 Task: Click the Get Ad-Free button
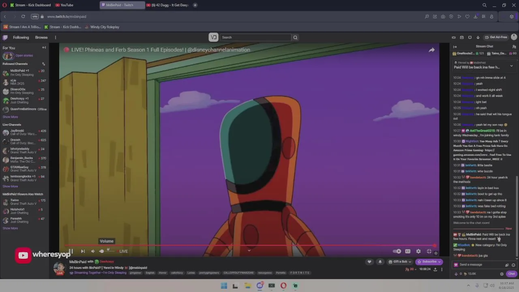(496, 37)
